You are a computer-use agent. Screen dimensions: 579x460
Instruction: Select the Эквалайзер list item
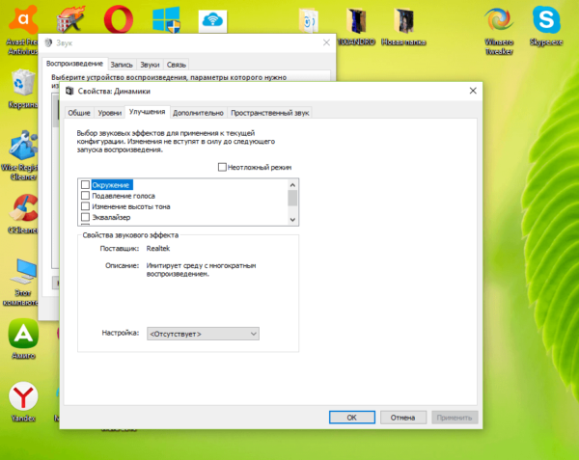point(111,217)
